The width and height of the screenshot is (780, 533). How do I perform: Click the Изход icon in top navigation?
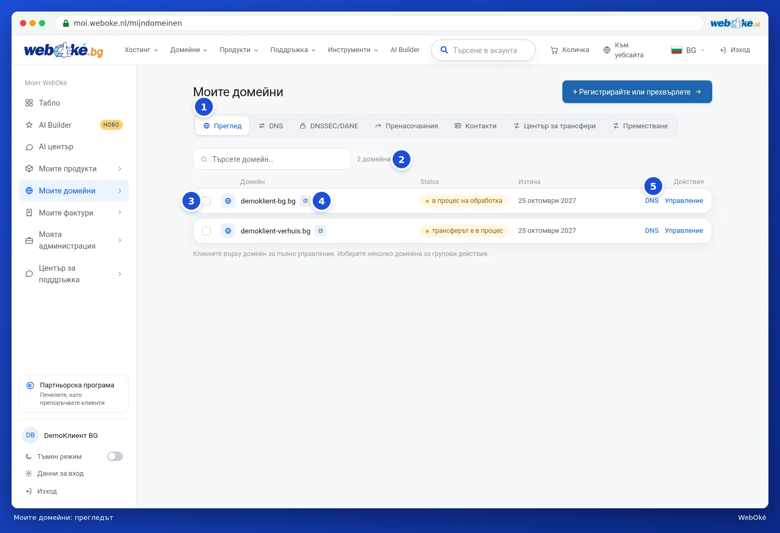point(723,50)
